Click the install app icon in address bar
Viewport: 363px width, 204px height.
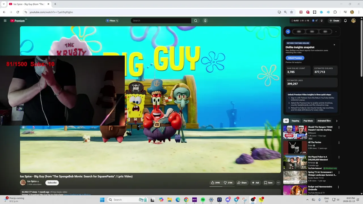279,12
